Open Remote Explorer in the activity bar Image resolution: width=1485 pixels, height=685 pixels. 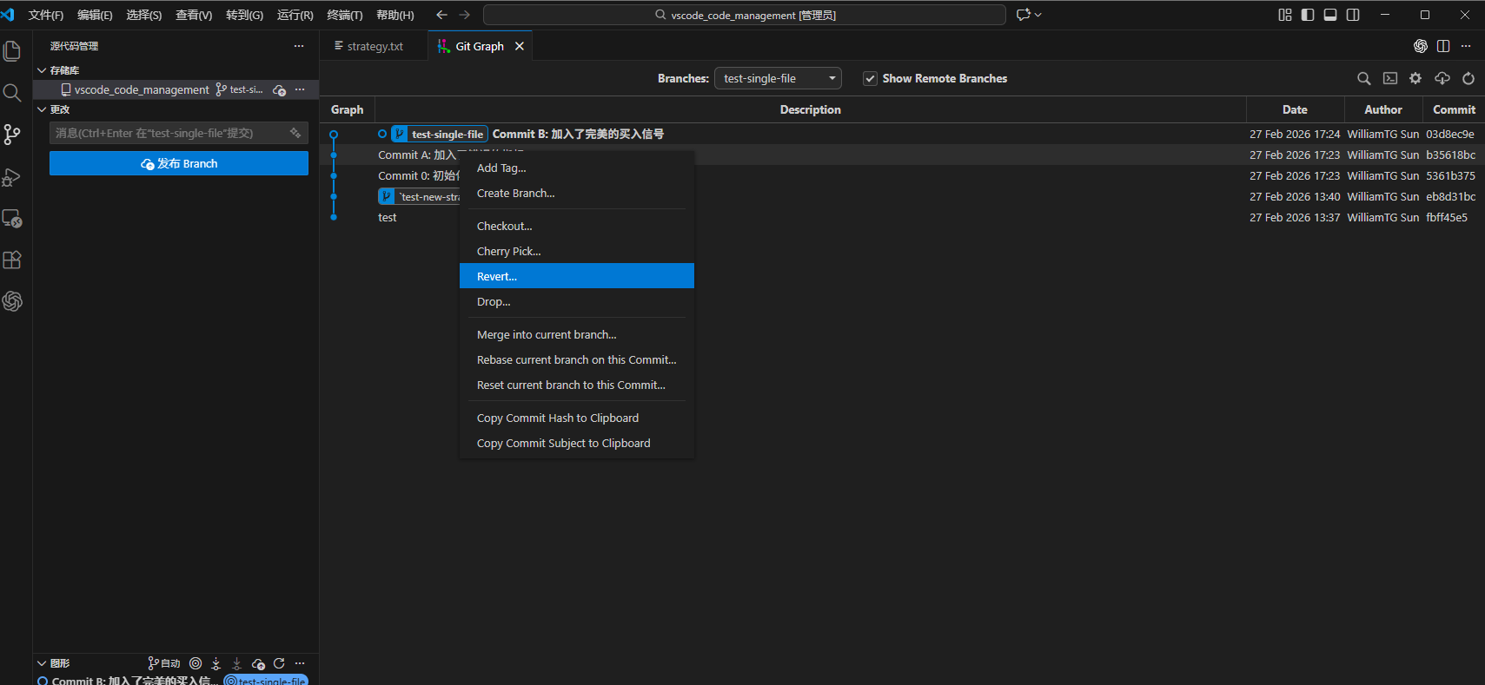point(12,219)
